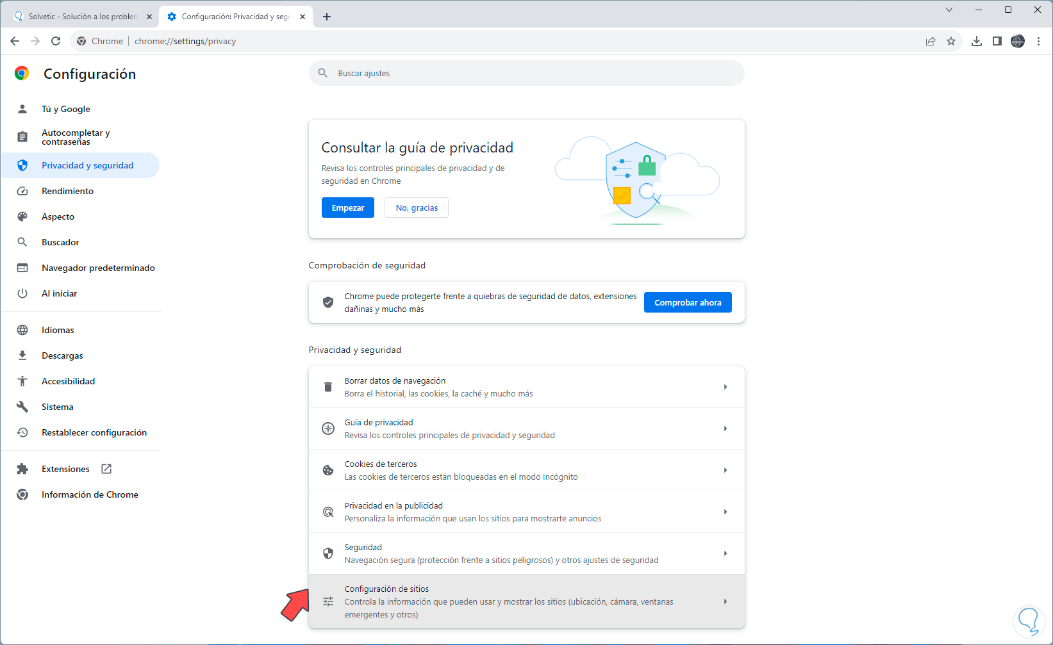Open the downloads toolbar icon
Viewport: 1053px width, 645px height.
coord(977,41)
